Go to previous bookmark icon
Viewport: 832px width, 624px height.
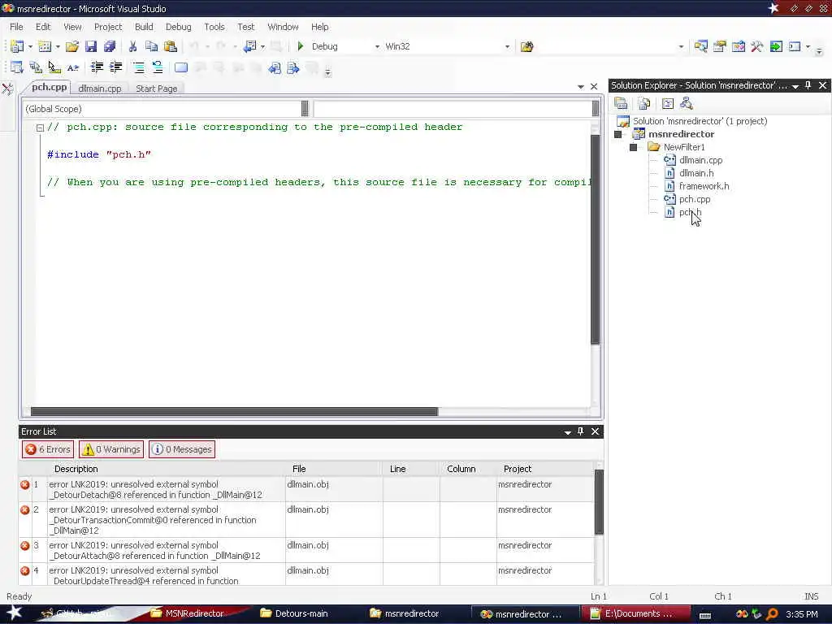point(275,67)
